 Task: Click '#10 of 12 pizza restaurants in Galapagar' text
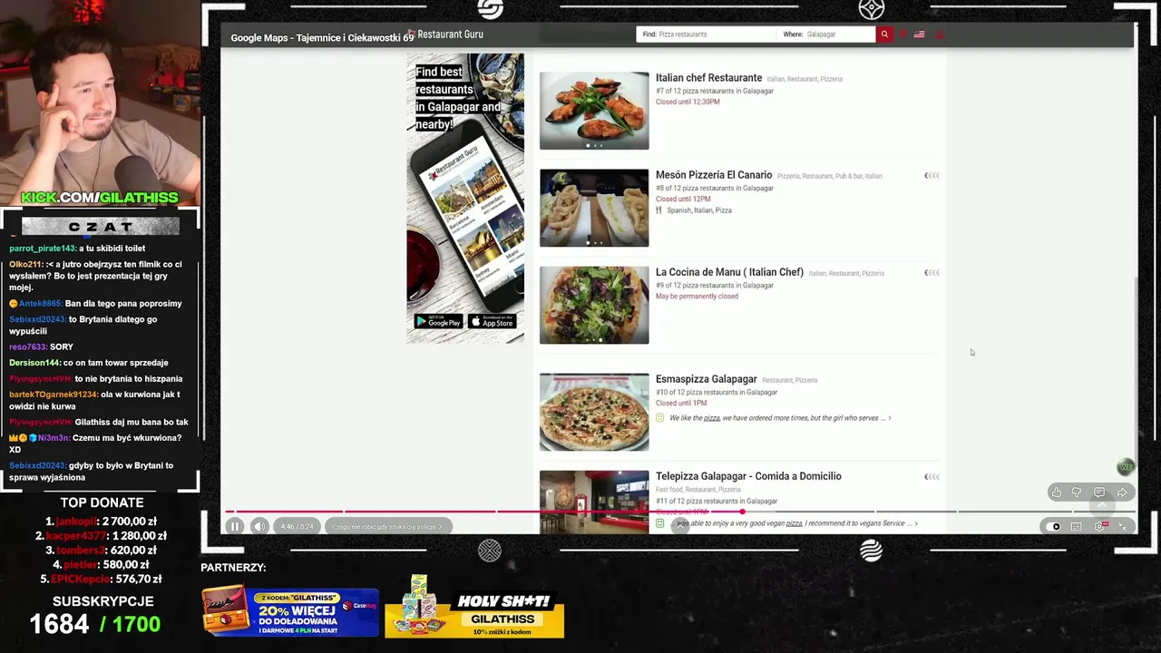click(x=717, y=393)
